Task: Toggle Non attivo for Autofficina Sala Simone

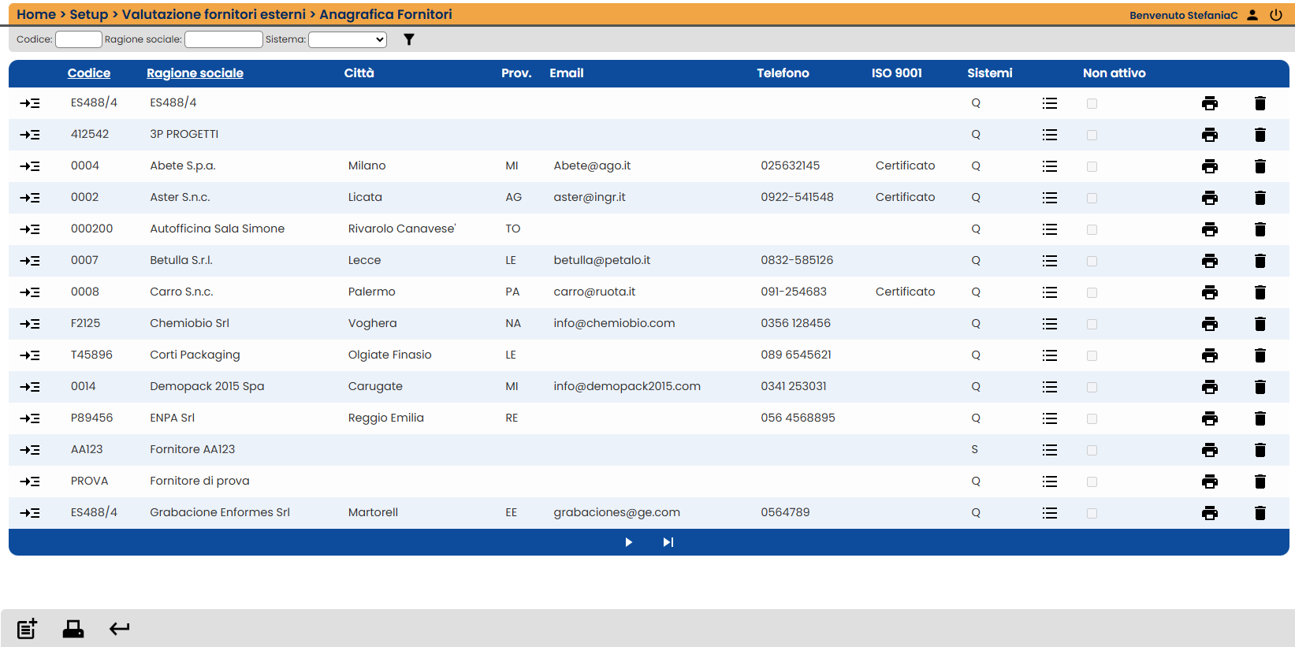Action: coord(1092,229)
